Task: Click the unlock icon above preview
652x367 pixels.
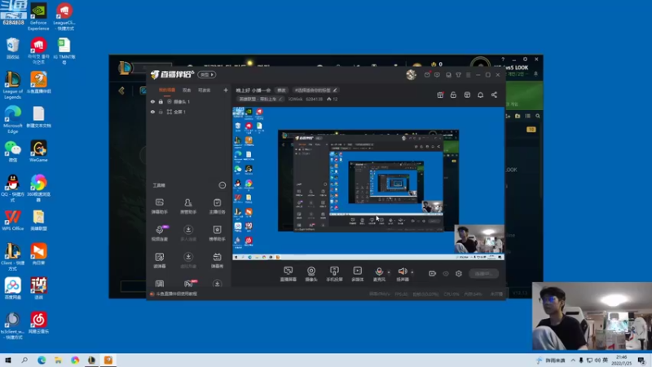Action: [453, 95]
